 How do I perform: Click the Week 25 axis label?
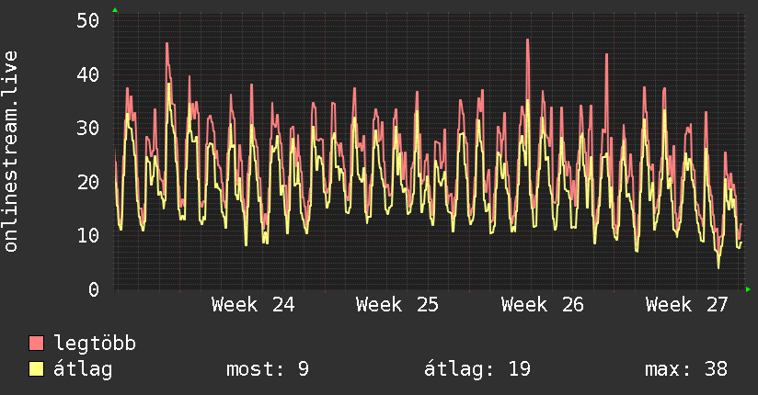397,305
